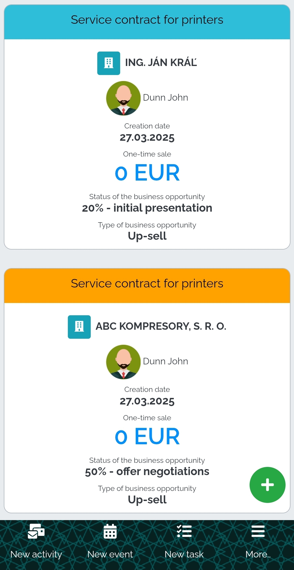Select 20% - initial presentation status
The image size is (294, 570).
pos(147,208)
